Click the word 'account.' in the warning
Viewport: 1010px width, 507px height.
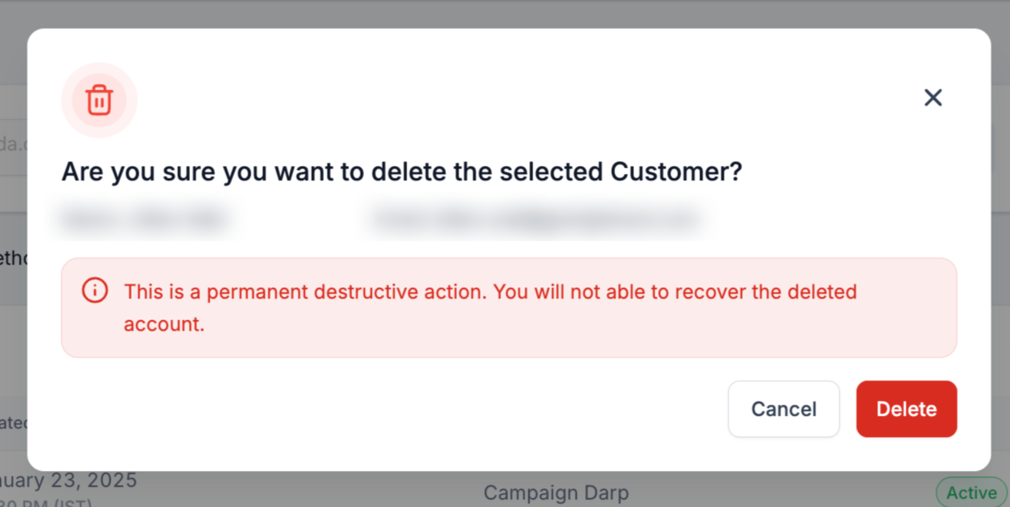tap(164, 324)
